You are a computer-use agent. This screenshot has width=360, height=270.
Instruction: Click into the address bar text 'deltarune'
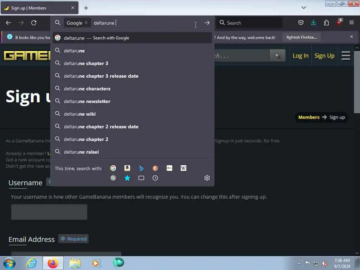tap(104, 23)
